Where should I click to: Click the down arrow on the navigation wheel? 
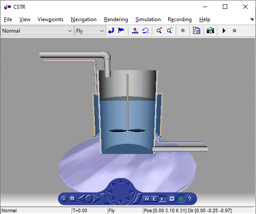click(120, 202)
